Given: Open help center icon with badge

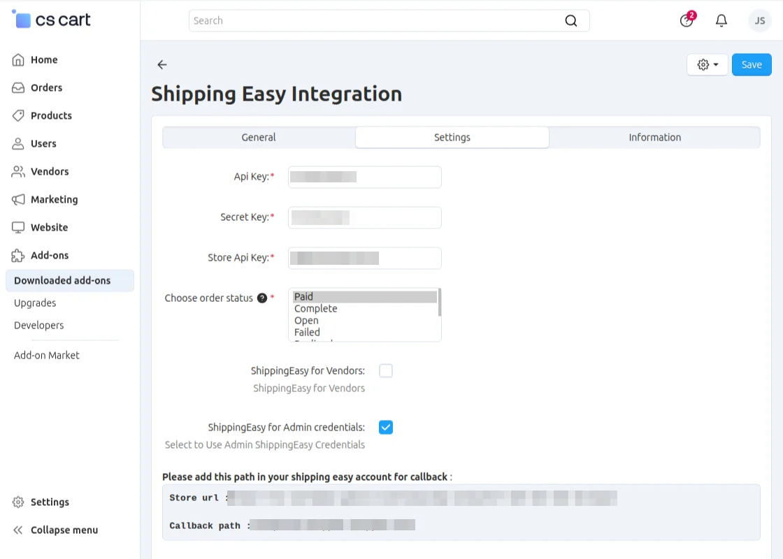Looking at the screenshot, I should [687, 20].
